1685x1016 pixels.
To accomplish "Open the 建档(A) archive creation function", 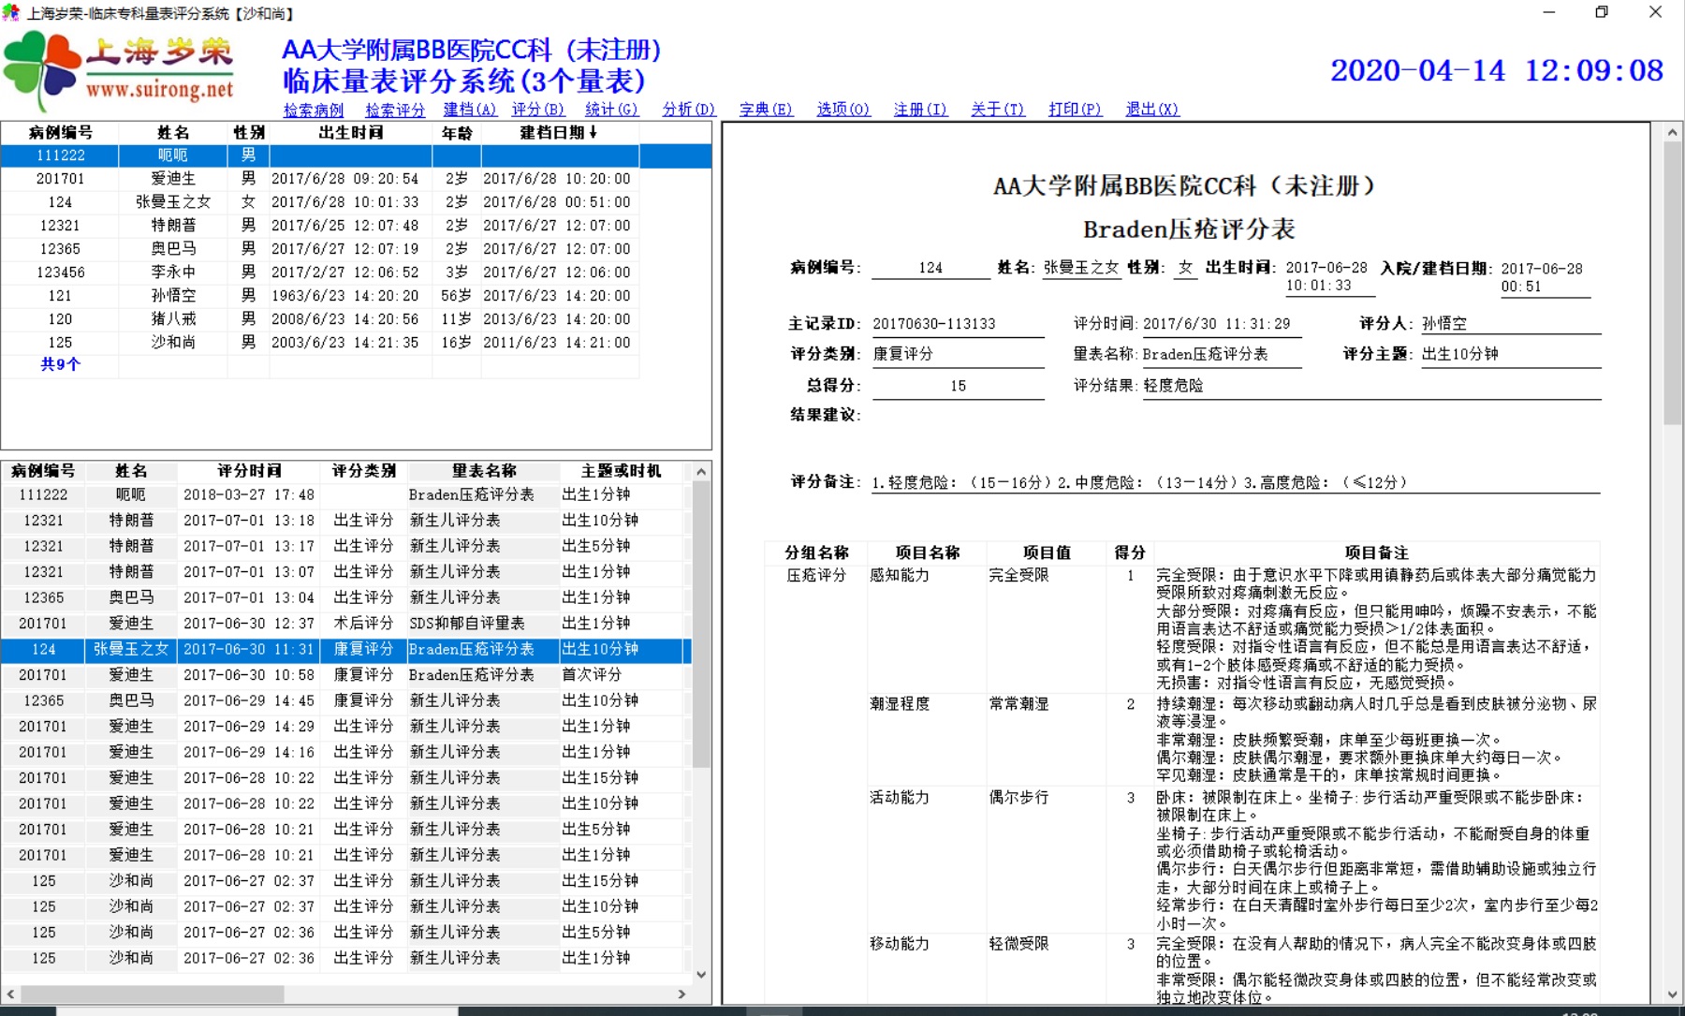I will tap(471, 110).
